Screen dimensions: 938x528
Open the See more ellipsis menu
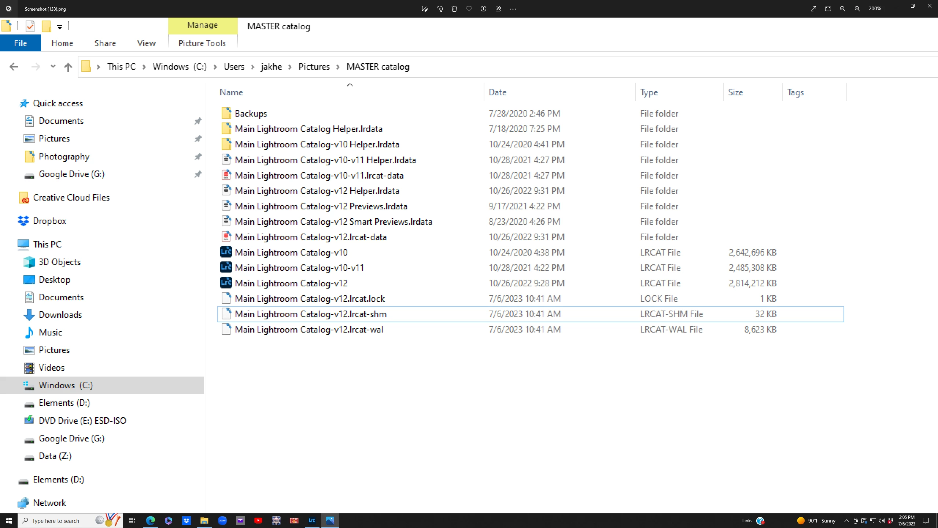coord(513,9)
